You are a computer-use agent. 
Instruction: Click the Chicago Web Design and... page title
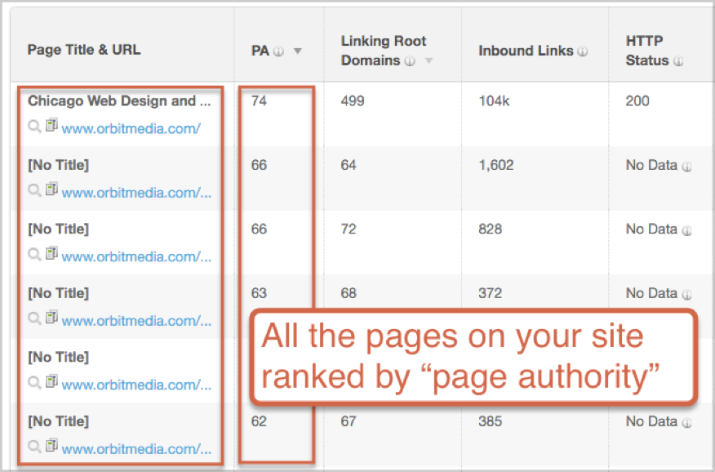[120, 101]
